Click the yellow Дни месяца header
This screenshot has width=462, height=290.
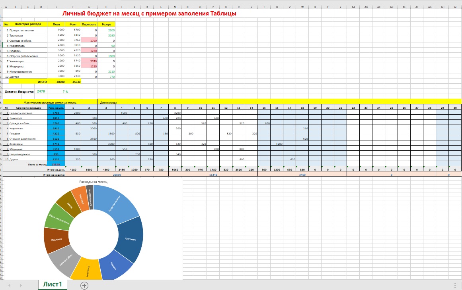tap(108, 102)
